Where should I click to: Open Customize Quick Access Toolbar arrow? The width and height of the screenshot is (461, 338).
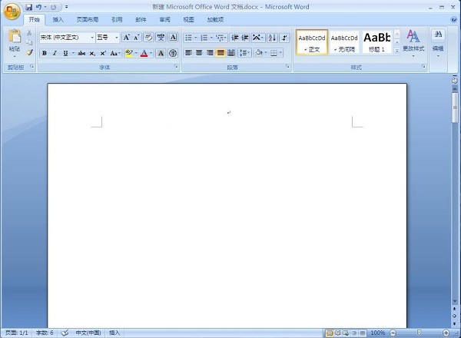tap(67, 7)
